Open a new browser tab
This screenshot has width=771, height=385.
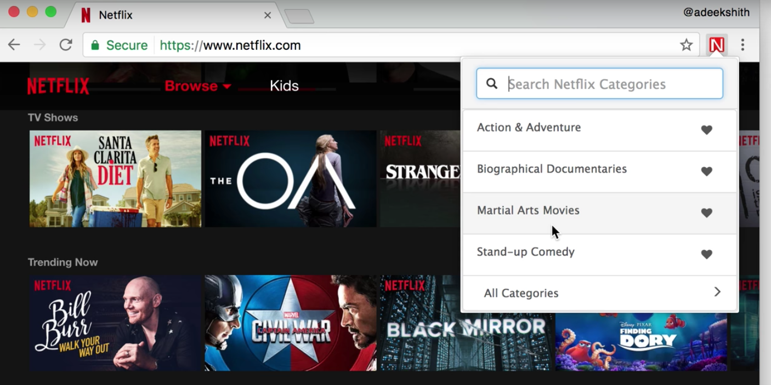click(x=299, y=16)
